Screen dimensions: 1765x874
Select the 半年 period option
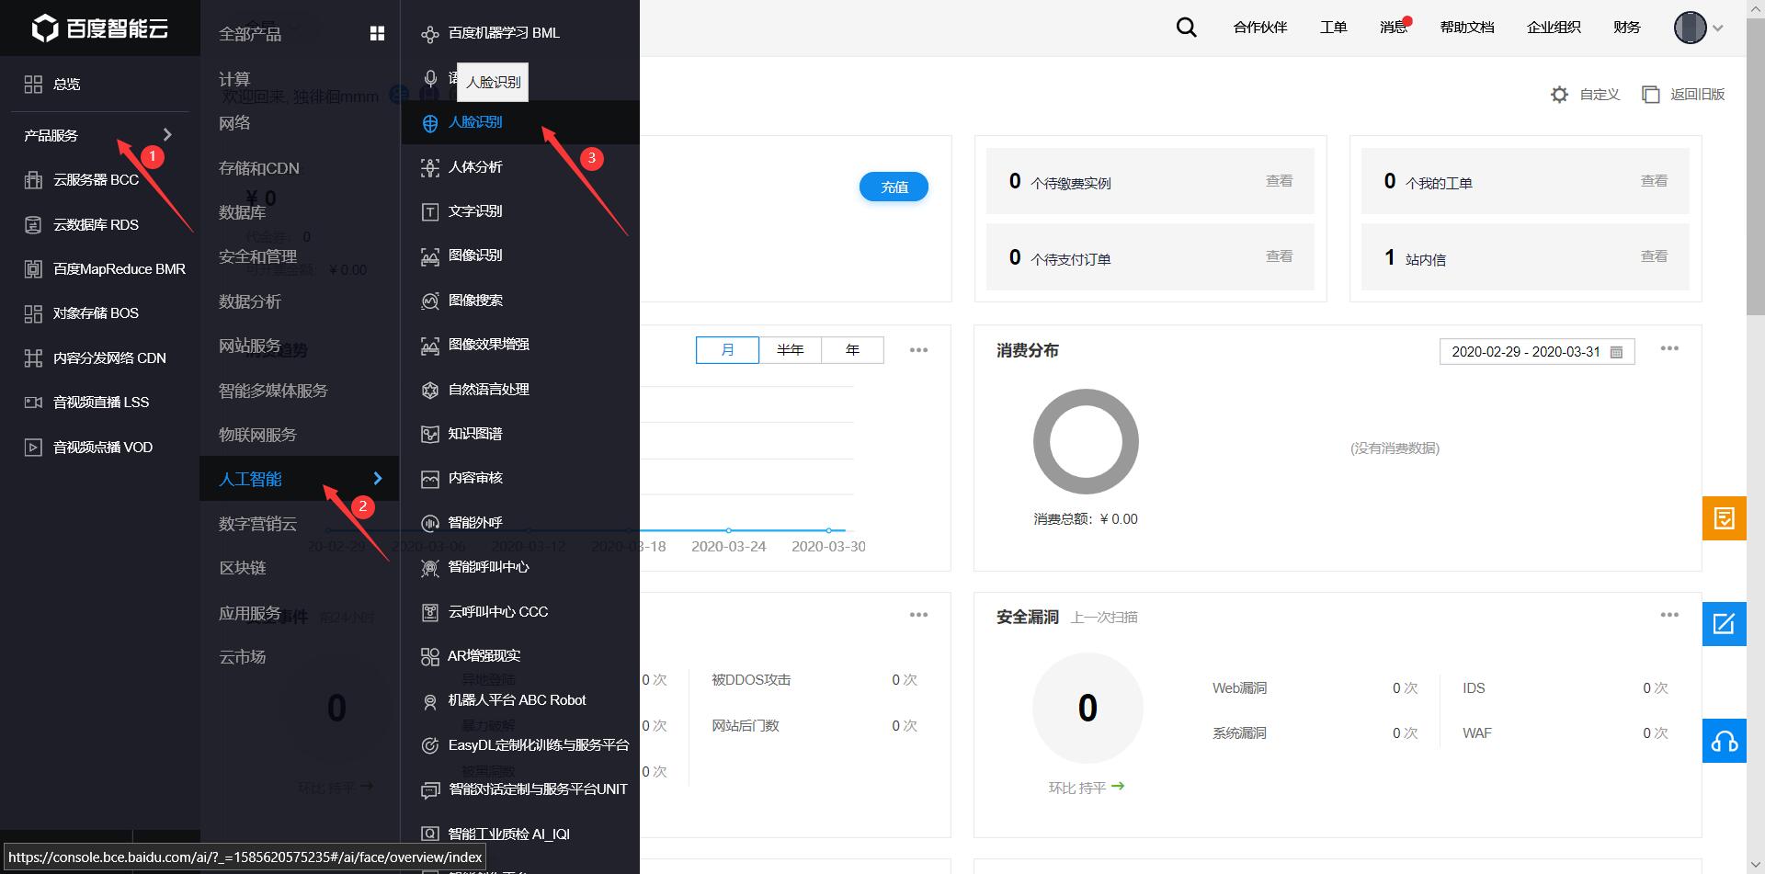coord(790,350)
